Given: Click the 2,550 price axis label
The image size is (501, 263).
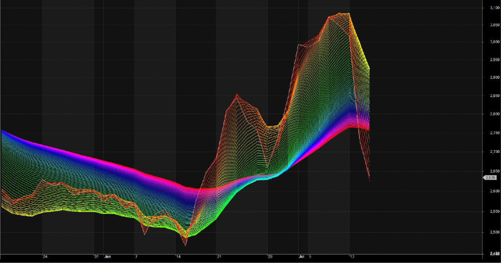Looking at the screenshot, I should coord(495,212).
